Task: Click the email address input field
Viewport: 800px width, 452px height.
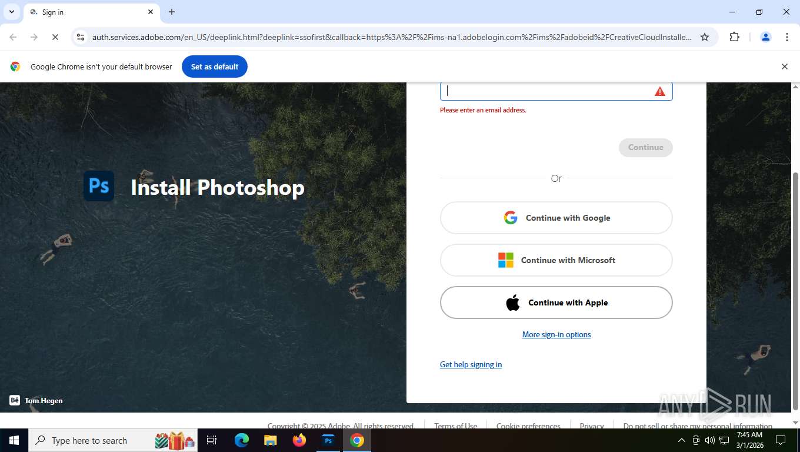Action: coord(556,91)
